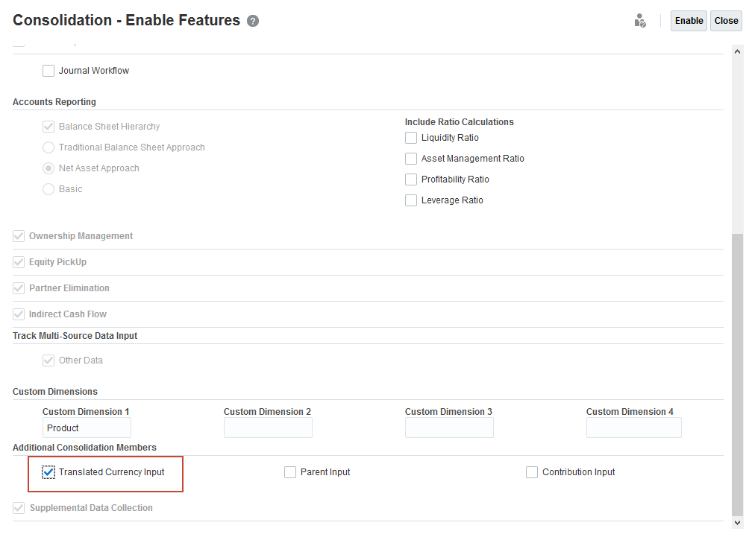
Task: Click the Enable button
Action: (x=689, y=21)
